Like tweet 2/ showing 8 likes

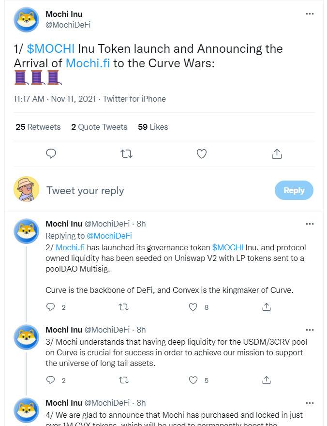click(193, 307)
